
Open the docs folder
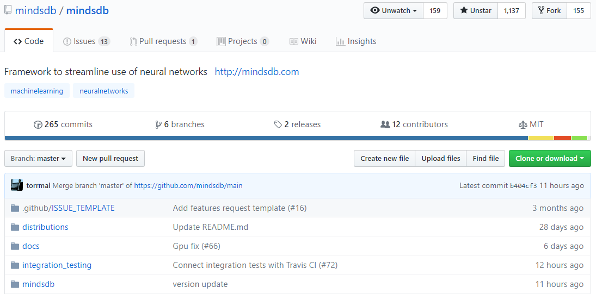tap(31, 246)
